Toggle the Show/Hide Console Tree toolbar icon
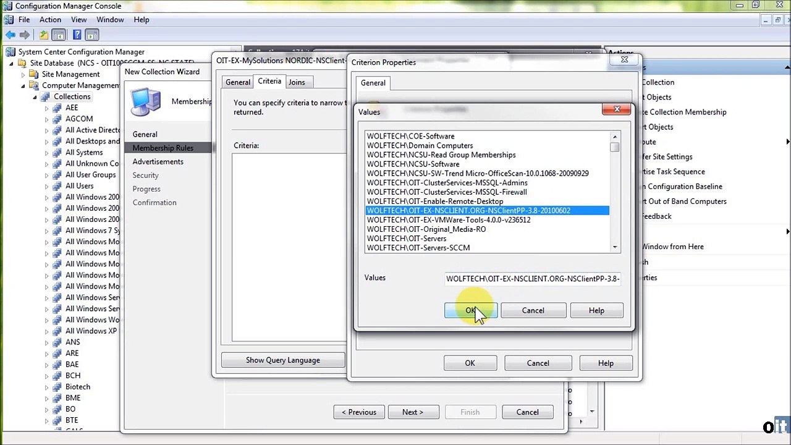 point(58,35)
